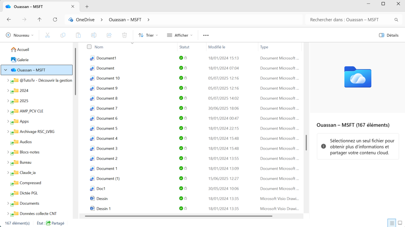Open the Nouveau dropdown menu
This screenshot has height=227, width=405.
[20, 35]
